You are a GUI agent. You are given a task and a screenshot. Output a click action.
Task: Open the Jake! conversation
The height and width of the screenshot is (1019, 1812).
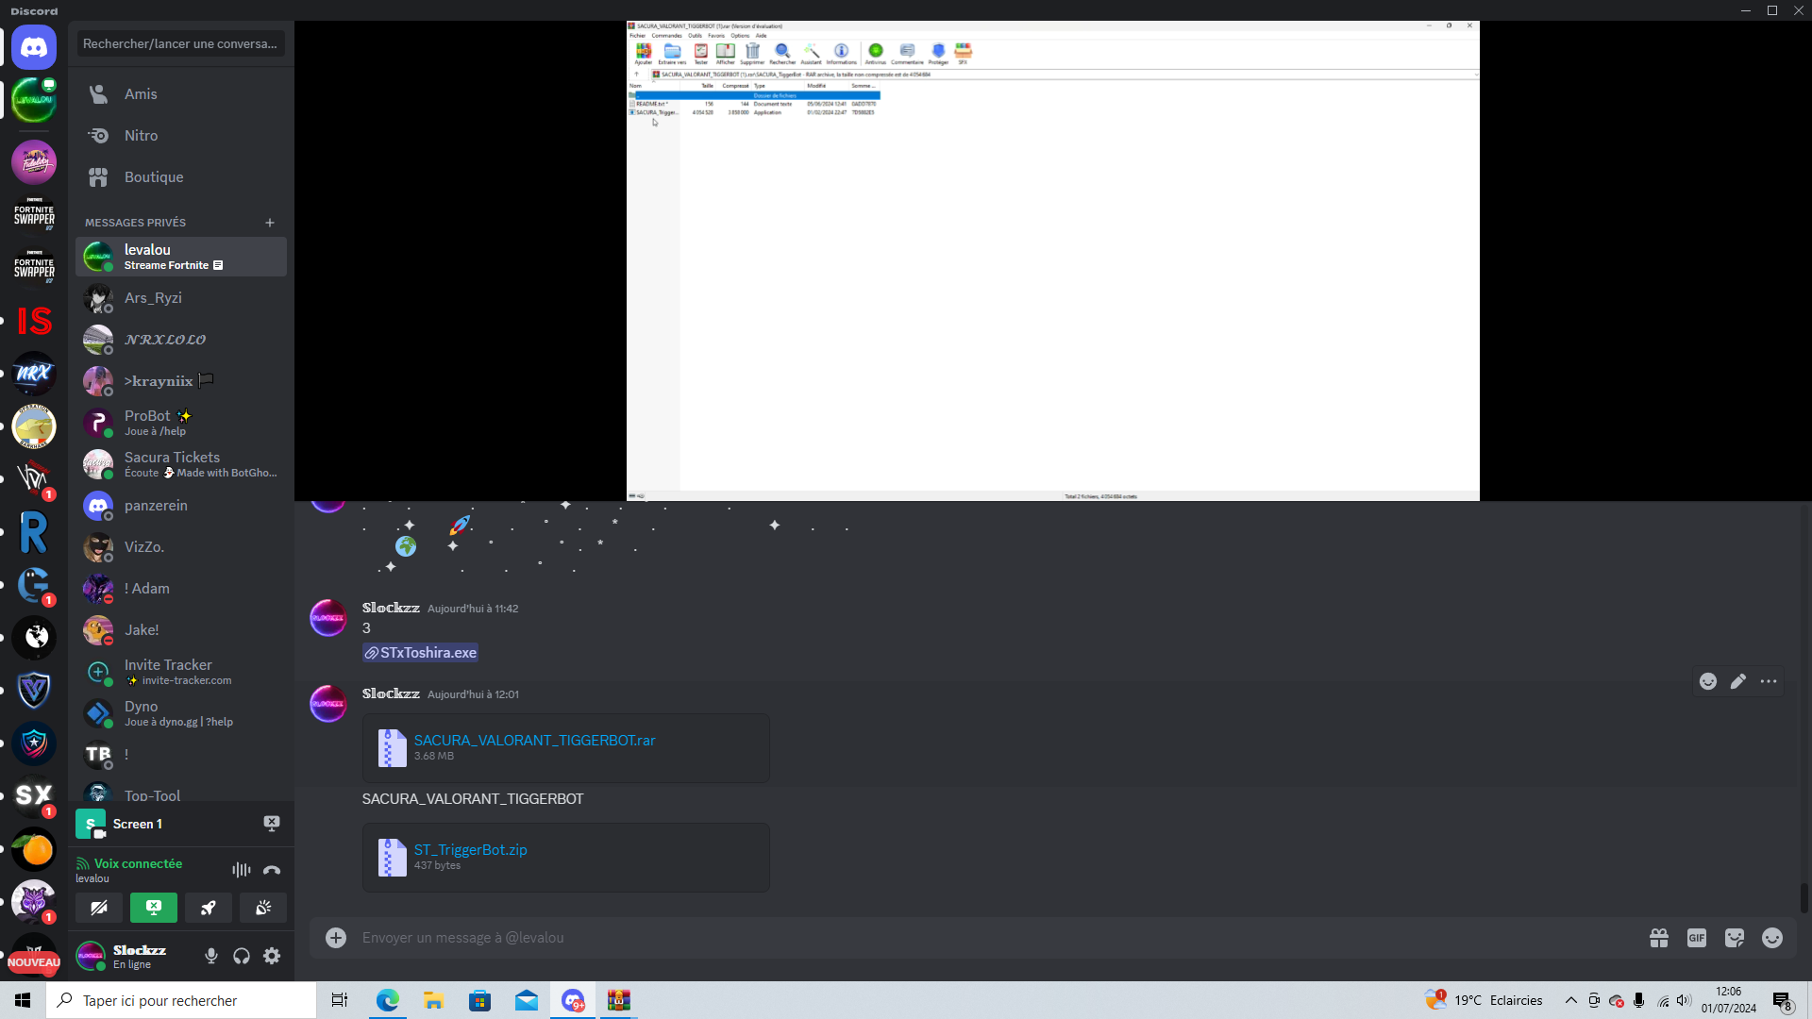pyautogui.click(x=181, y=630)
